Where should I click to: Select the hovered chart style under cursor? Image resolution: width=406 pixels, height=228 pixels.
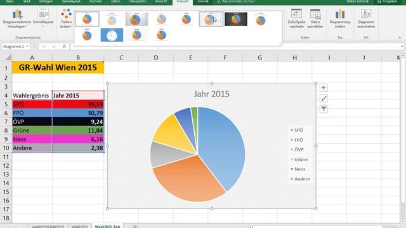211,19
